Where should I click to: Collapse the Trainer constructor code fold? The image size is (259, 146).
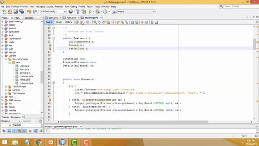[x=54, y=38]
